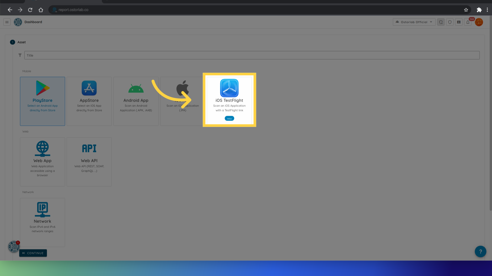This screenshot has width=492, height=276.
Task: Open the user avatar menu
Action: click(x=479, y=22)
